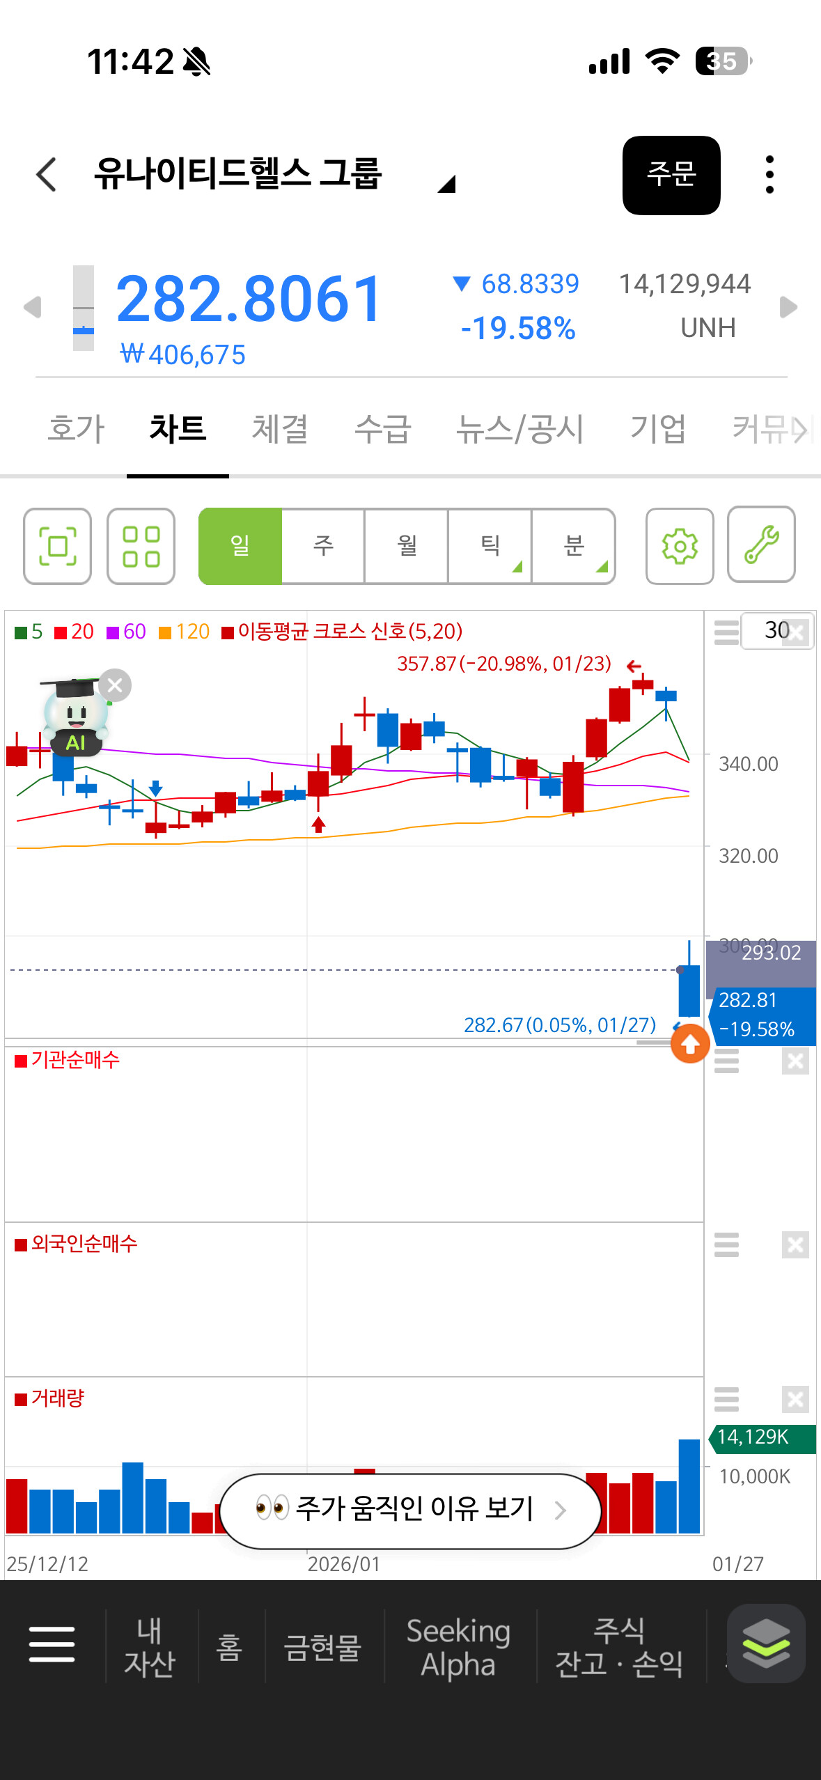This screenshot has width=821, height=1780.
Task: Open Seeking Alpha in bottom bar
Action: [458, 1647]
